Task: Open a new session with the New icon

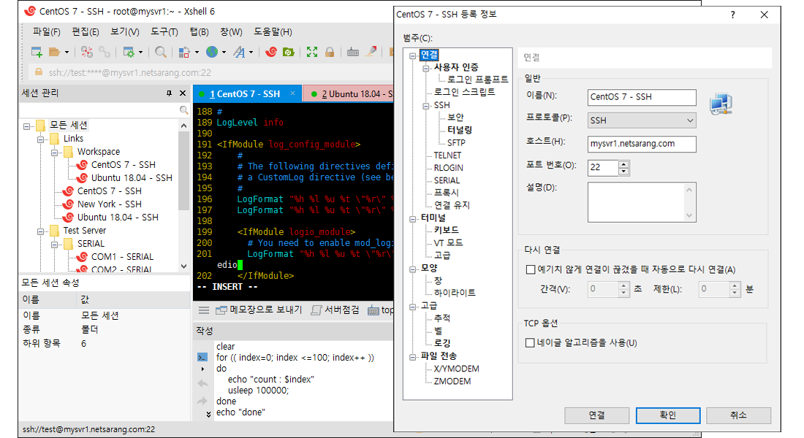Action: [37, 52]
